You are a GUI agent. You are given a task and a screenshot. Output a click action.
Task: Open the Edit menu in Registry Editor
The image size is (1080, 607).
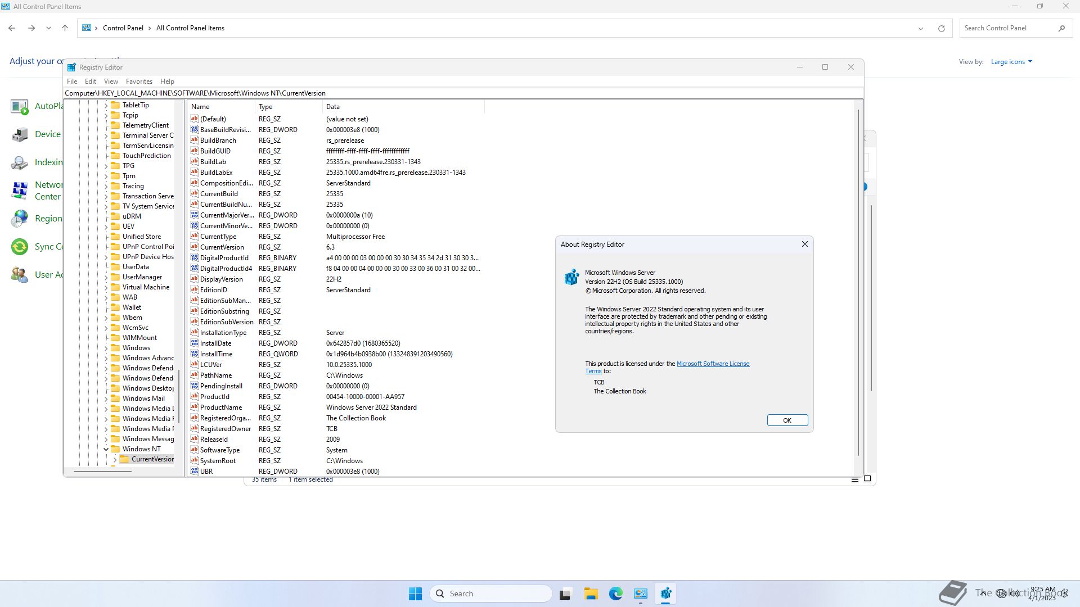91,81
